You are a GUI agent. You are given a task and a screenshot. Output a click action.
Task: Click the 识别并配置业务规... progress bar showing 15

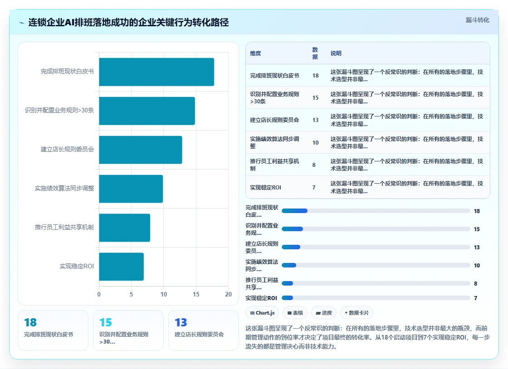(x=376, y=229)
